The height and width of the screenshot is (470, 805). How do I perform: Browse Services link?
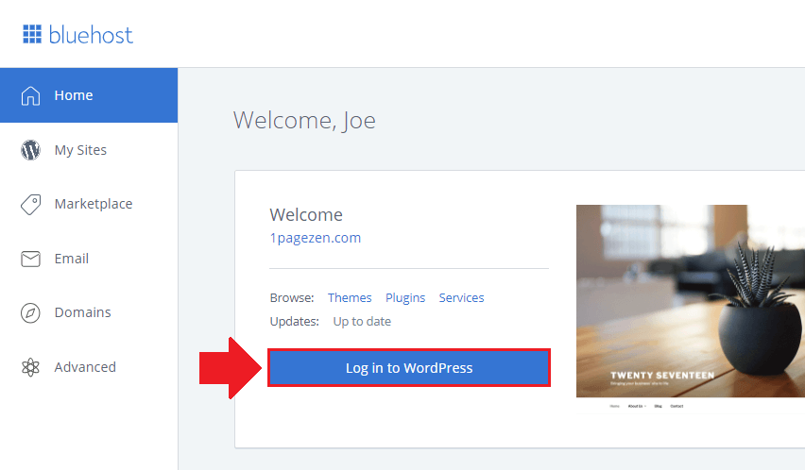pyautogui.click(x=461, y=298)
